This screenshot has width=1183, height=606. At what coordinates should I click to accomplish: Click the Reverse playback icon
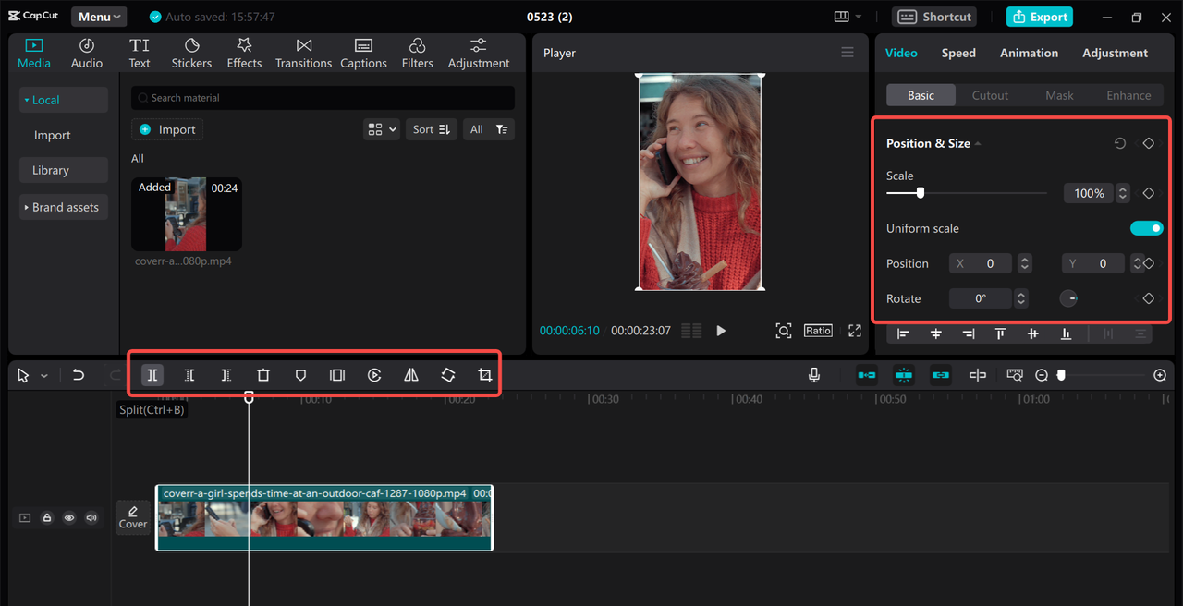(x=374, y=375)
